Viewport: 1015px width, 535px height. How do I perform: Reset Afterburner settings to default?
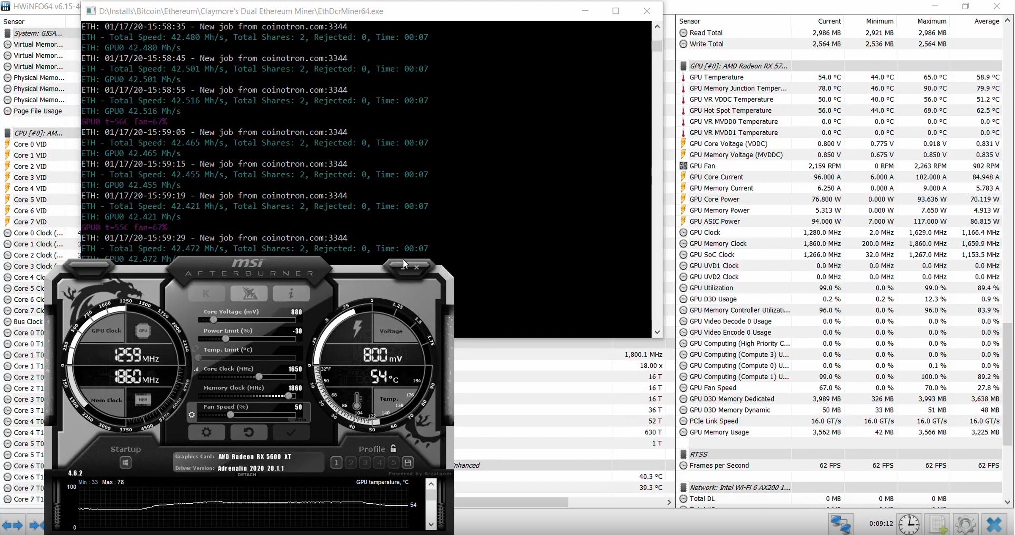click(x=249, y=432)
